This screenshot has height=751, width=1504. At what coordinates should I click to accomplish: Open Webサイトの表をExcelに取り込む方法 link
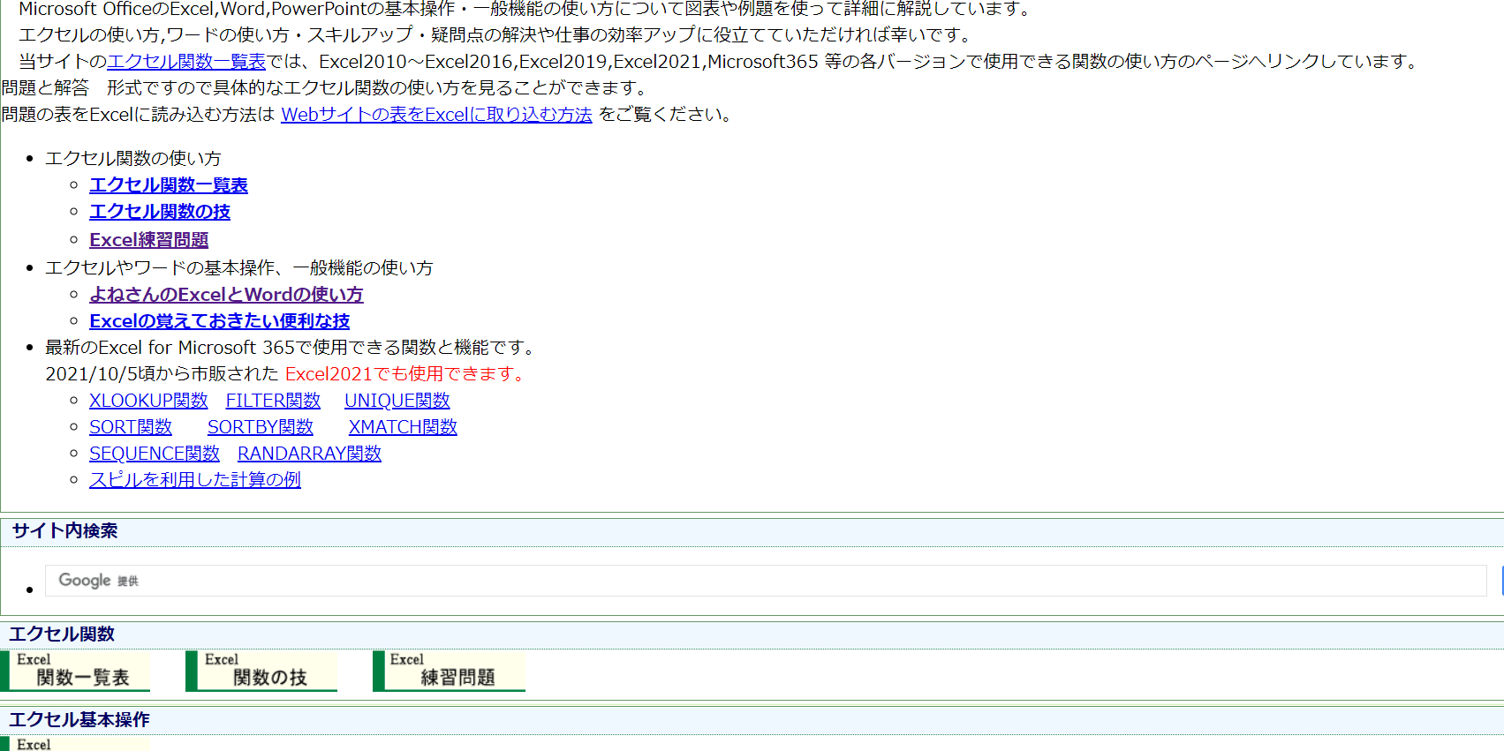click(436, 115)
